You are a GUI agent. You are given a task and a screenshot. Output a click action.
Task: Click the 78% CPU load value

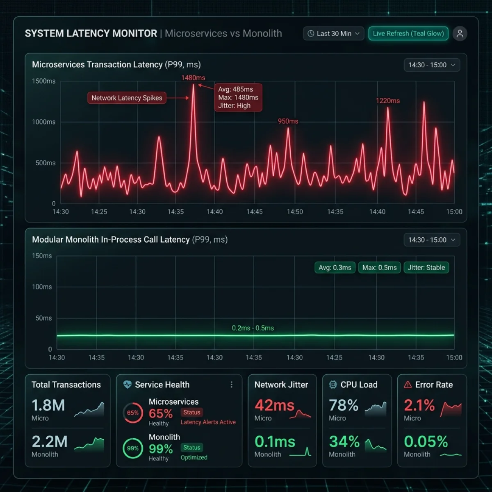coord(344,405)
